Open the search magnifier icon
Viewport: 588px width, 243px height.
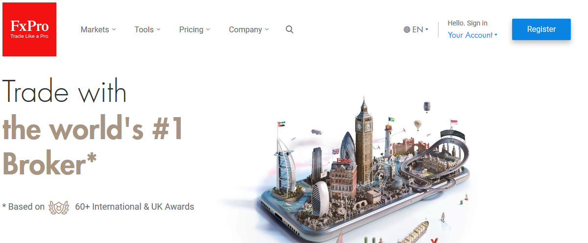[x=290, y=29]
